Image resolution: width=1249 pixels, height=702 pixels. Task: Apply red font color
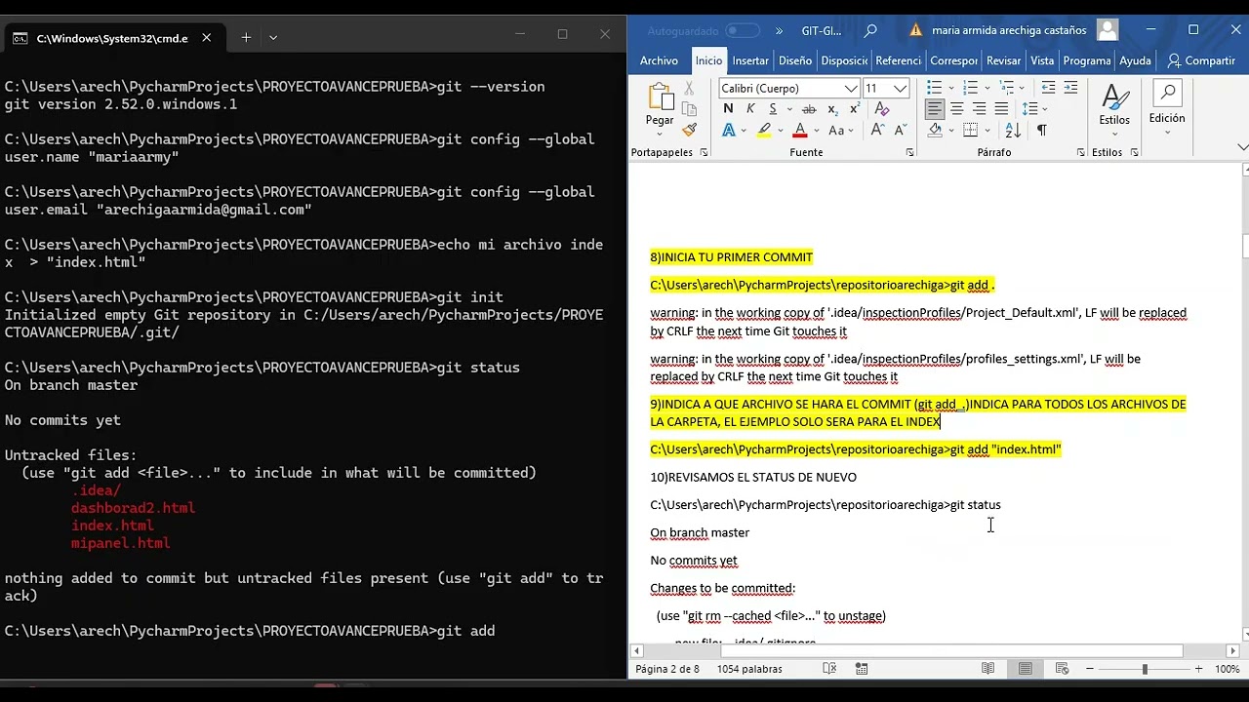point(800,130)
